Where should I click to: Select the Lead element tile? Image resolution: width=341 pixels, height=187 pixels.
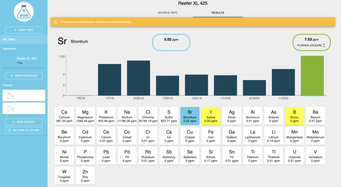[106, 156]
